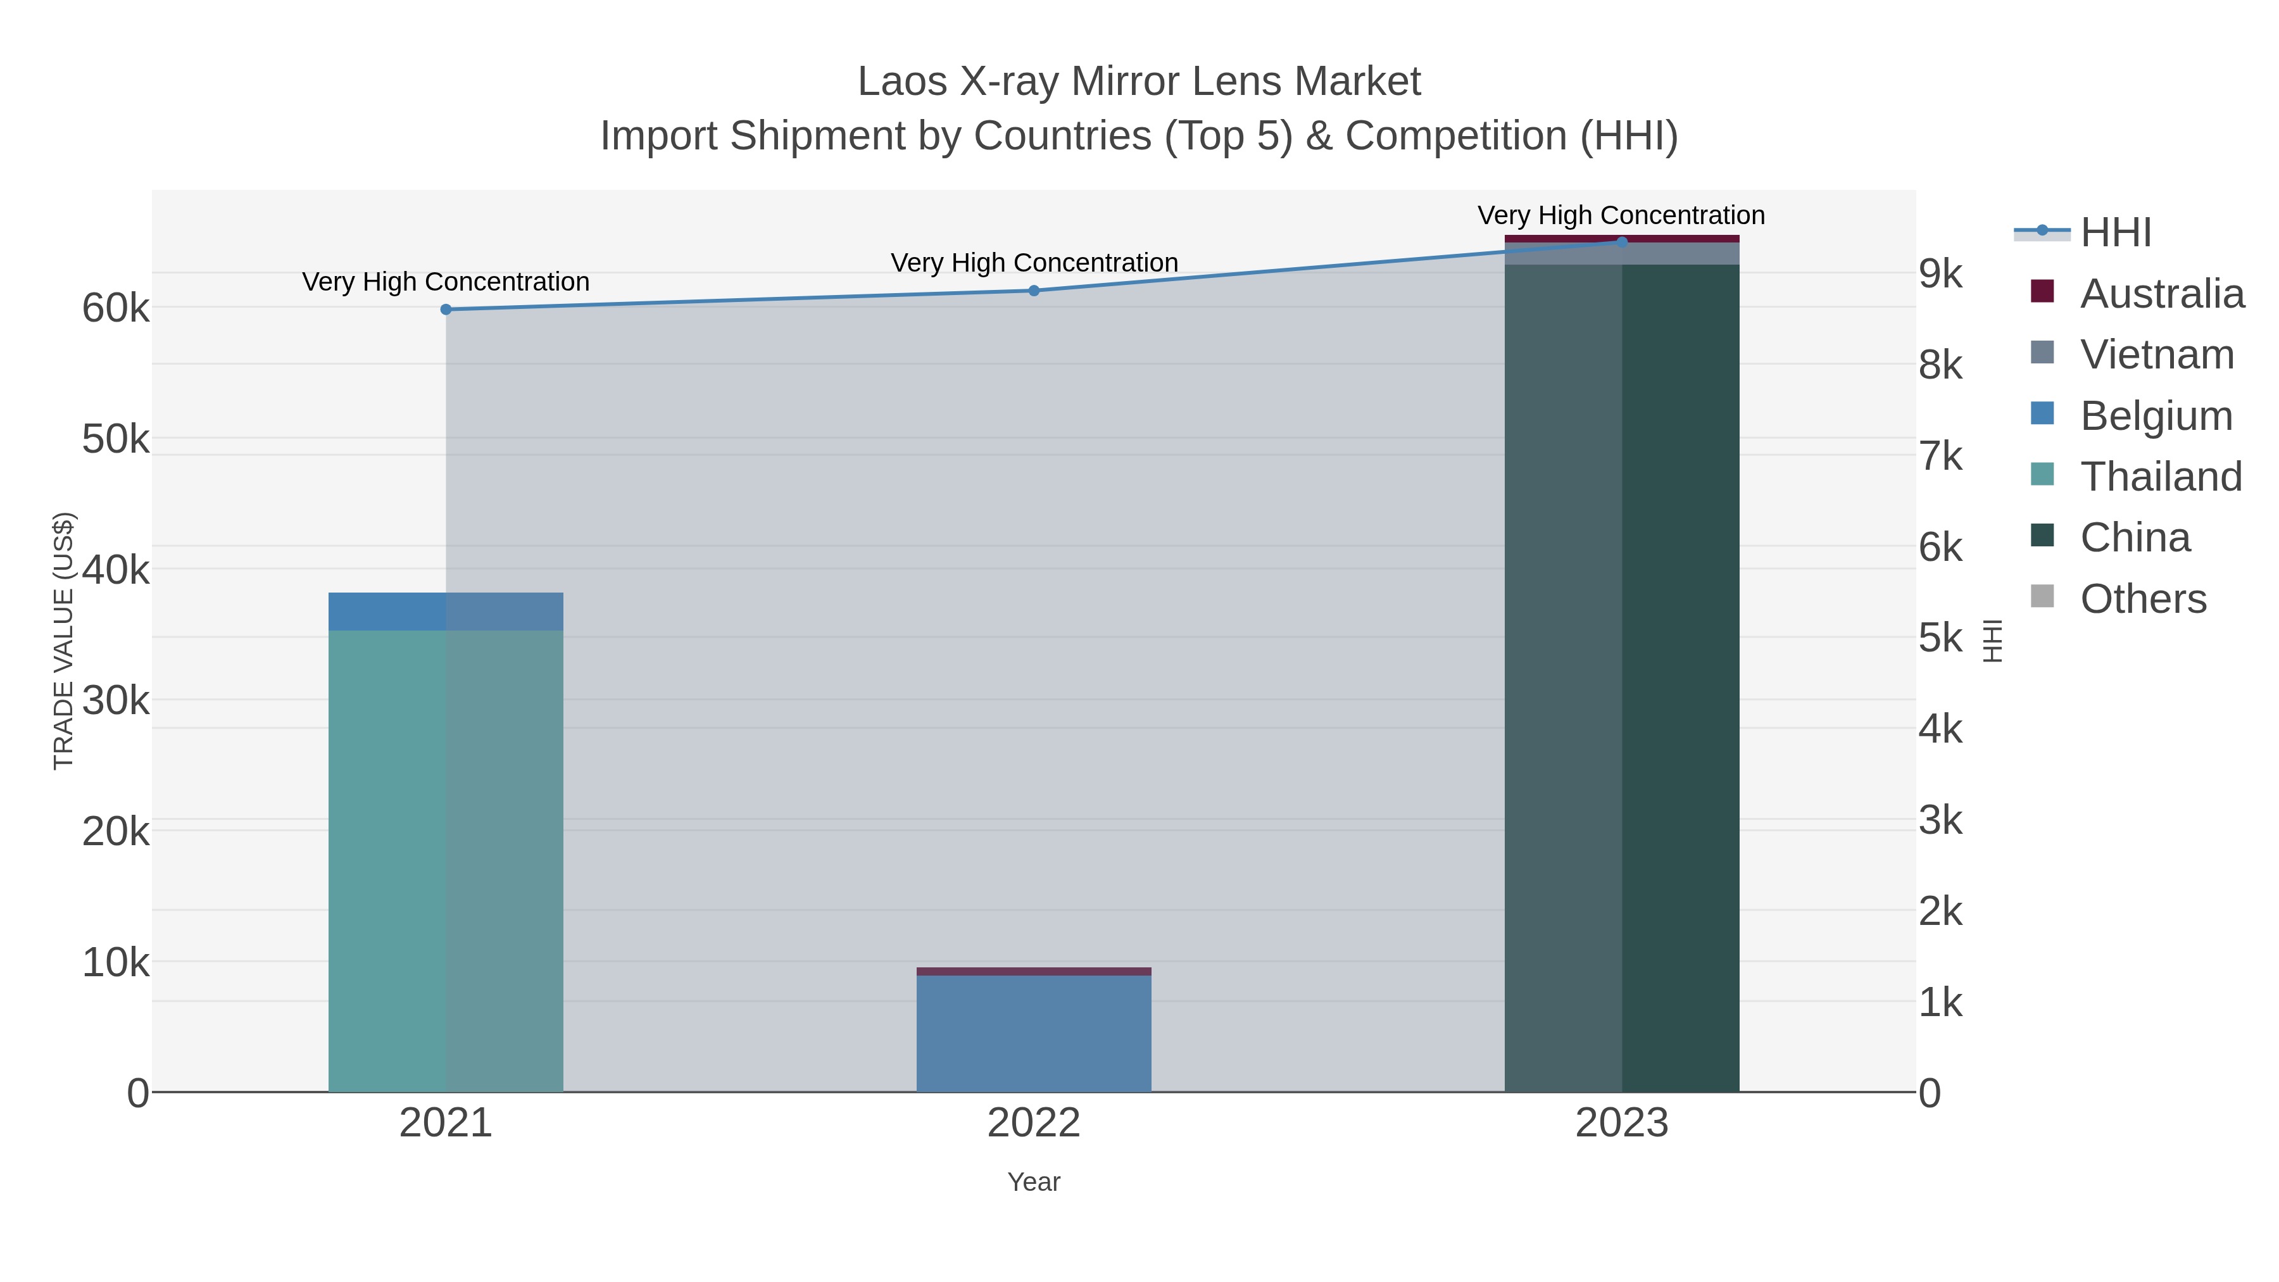Click the Australia sliver atop the 2022 bar
The width and height of the screenshot is (2279, 1282).
pyautogui.click(x=1033, y=971)
